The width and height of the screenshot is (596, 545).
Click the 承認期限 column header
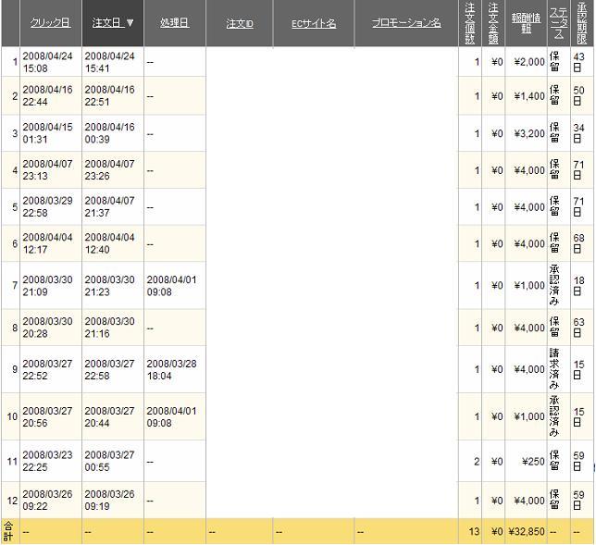582,23
